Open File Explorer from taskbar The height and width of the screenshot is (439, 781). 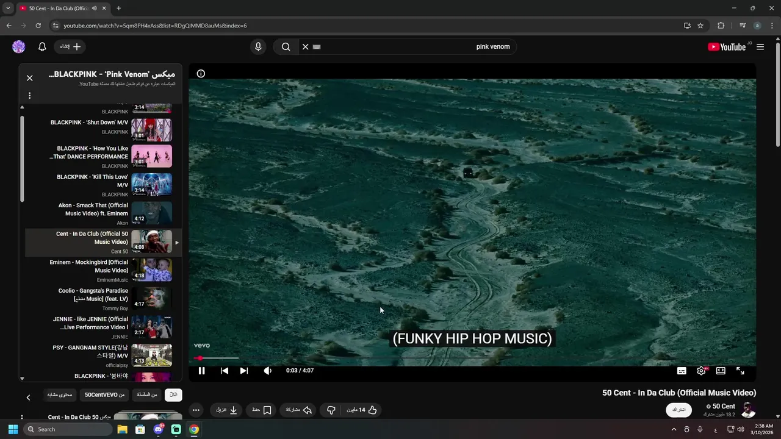(x=122, y=429)
